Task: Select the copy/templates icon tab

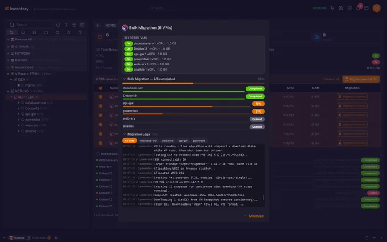Action: pyautogui.click(x=80, y=32)
